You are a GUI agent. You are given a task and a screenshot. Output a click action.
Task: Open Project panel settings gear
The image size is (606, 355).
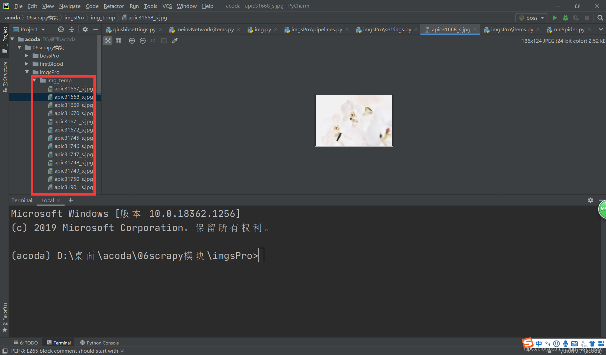[85, 29]
